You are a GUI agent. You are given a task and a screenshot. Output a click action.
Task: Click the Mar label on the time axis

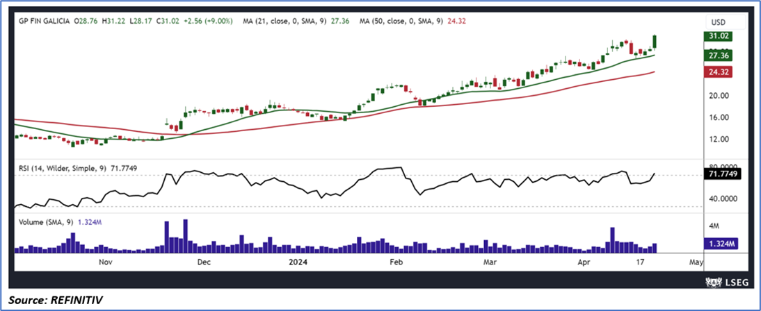tap(490, 262)
